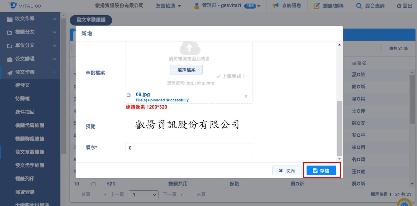Open 綜合查詢 search magnifier icon
The image size is (417, 206).
[x=359, y=6]
